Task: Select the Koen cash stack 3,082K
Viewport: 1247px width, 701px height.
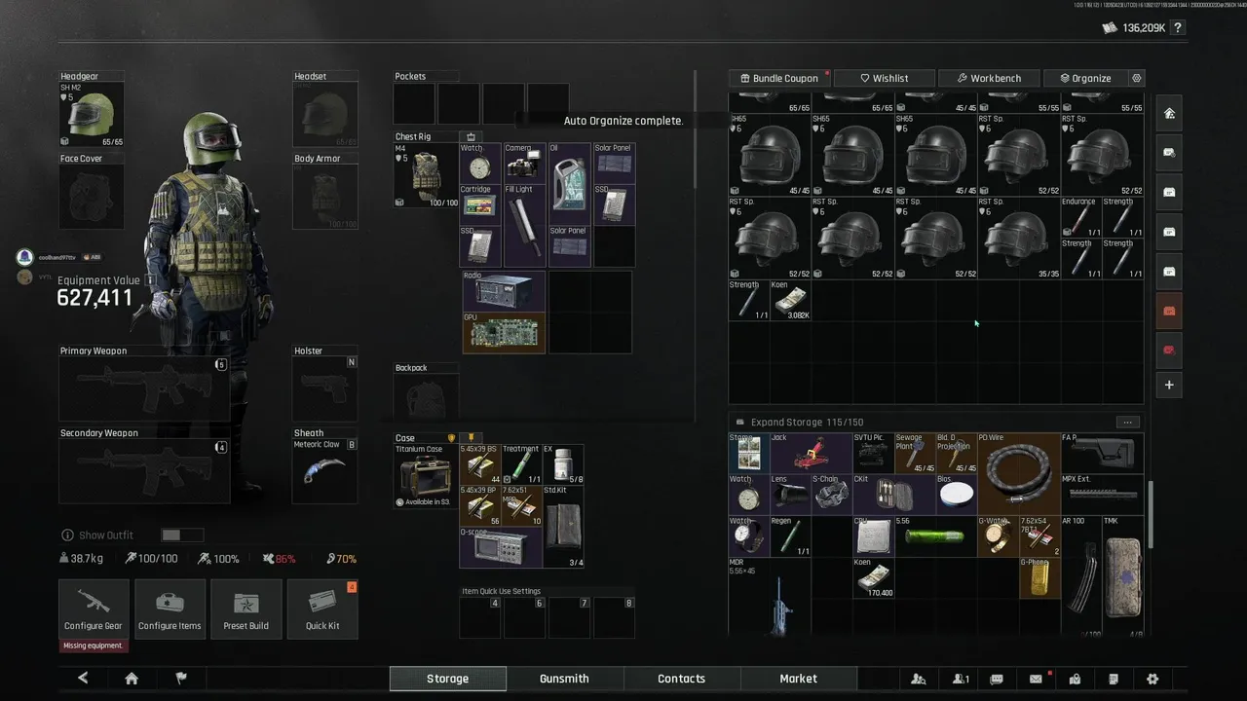Action: (791, 301)
